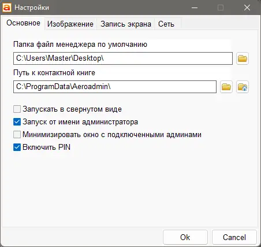Browse for default file manager folder
The width and height of the screenshot is (261, 247).
(243, 58)
